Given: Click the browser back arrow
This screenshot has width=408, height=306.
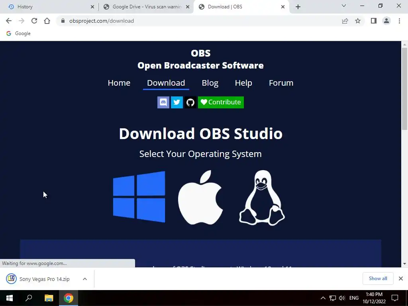Looking at the screenshot, I should (9, 21).
